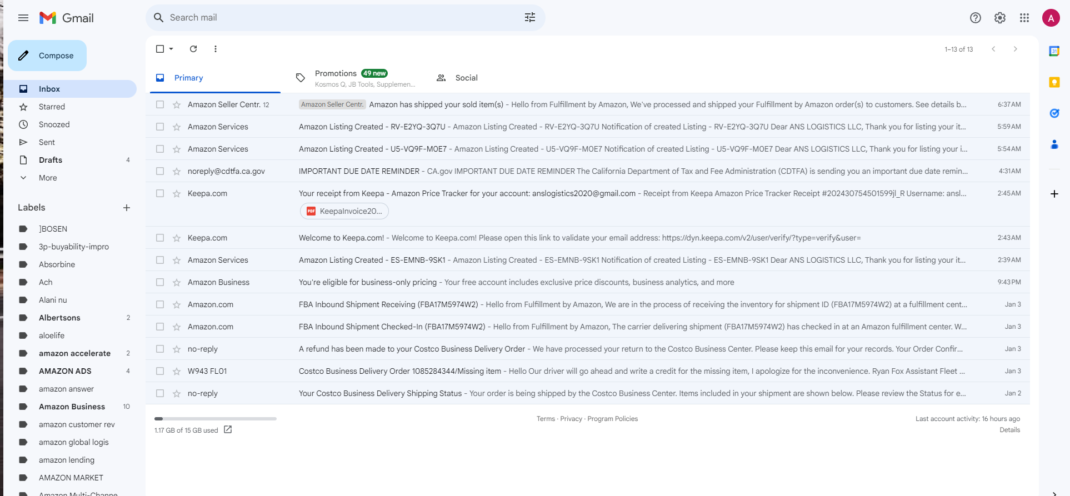Open the ES-EMNB-9SK1 listing email
The width and height of the screenshot is (1070, 496).
(588, 260)
